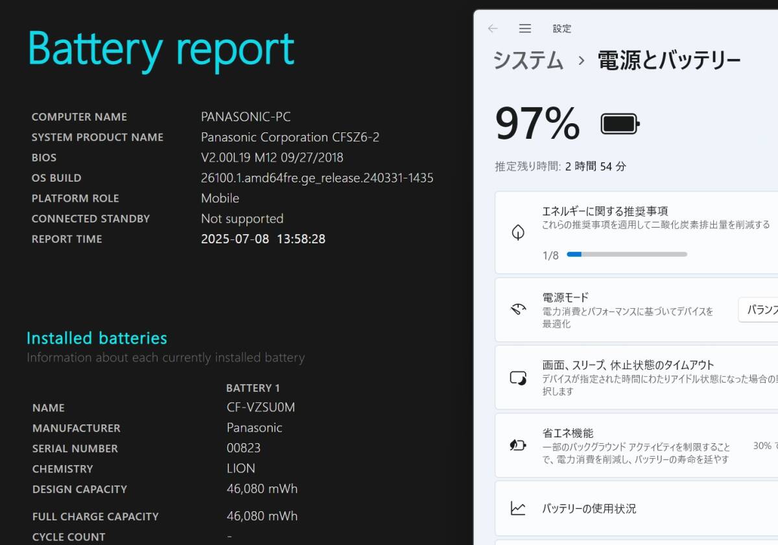
Task: Click the battery manufacturer value Panasonic
Action: click(x=254, y=428)
